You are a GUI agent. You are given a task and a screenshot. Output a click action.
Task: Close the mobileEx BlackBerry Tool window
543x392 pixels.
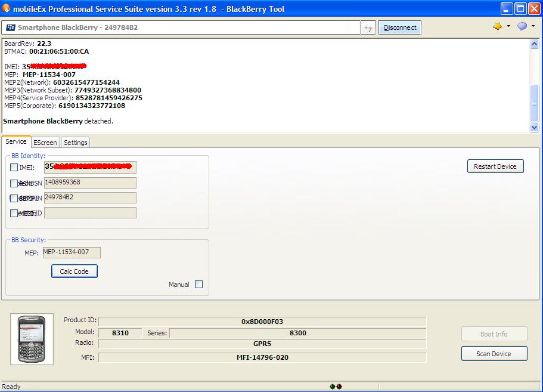[x=534, y=9]
